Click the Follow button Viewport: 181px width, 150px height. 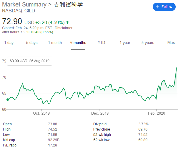pyautogui.click(x=164, y=7)
